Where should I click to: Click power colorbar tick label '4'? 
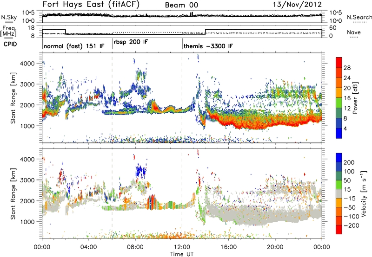345,129
